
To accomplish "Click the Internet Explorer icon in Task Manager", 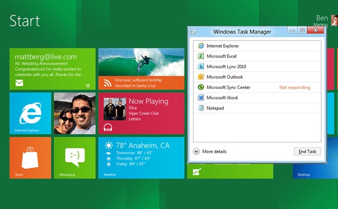I will tap(201, 46).
